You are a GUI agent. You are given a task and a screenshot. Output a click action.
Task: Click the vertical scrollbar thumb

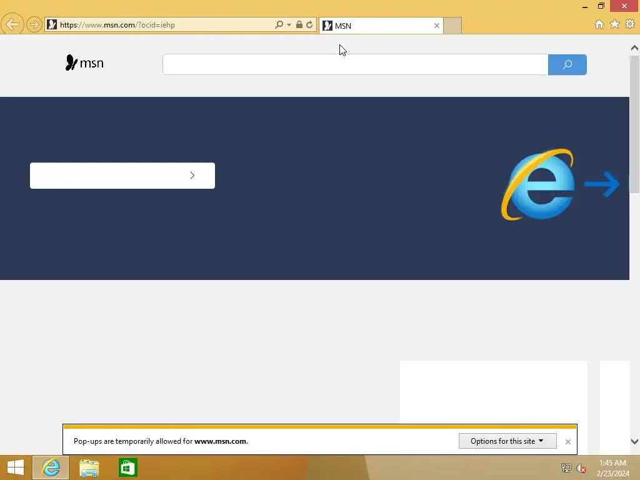coord(634,124)
